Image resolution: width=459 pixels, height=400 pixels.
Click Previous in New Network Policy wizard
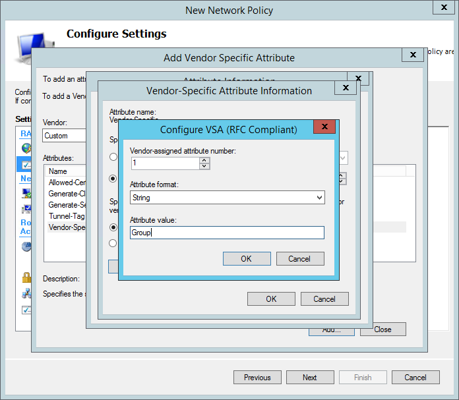point(257,378)
